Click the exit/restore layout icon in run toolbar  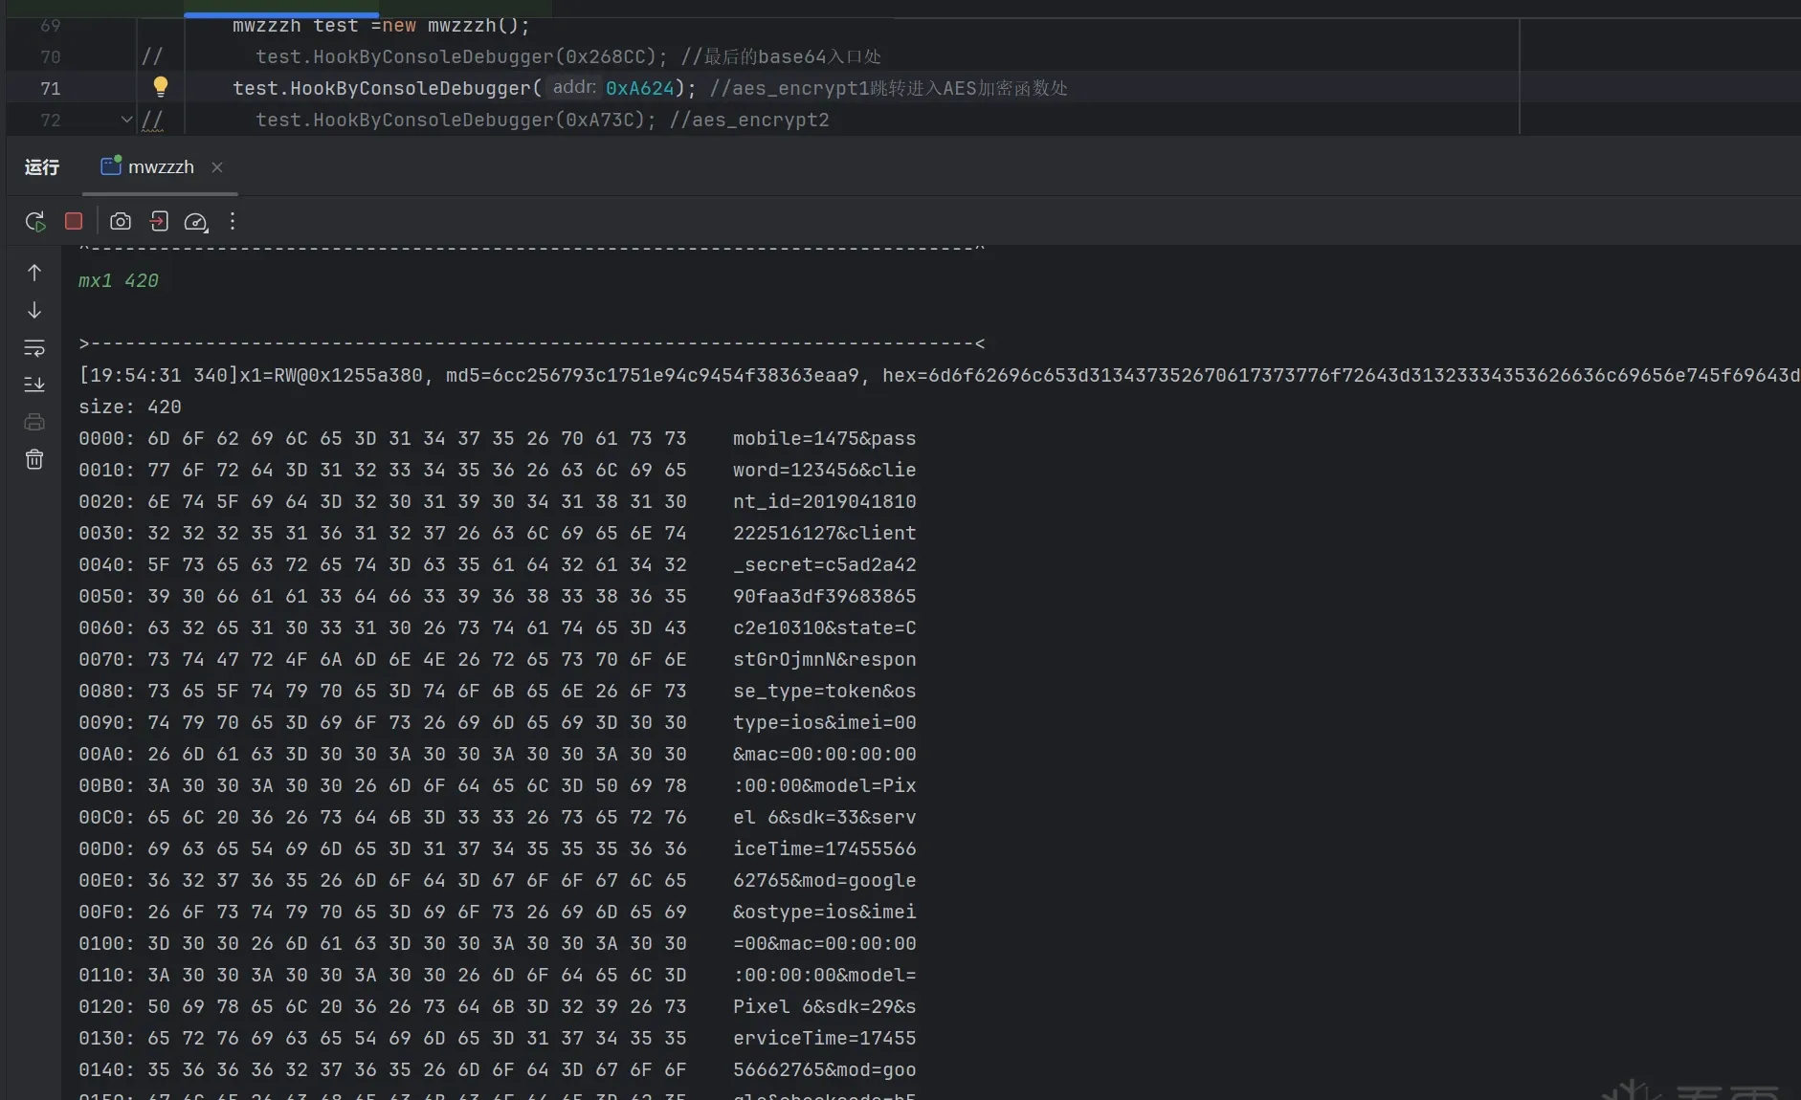coord(159,222)
